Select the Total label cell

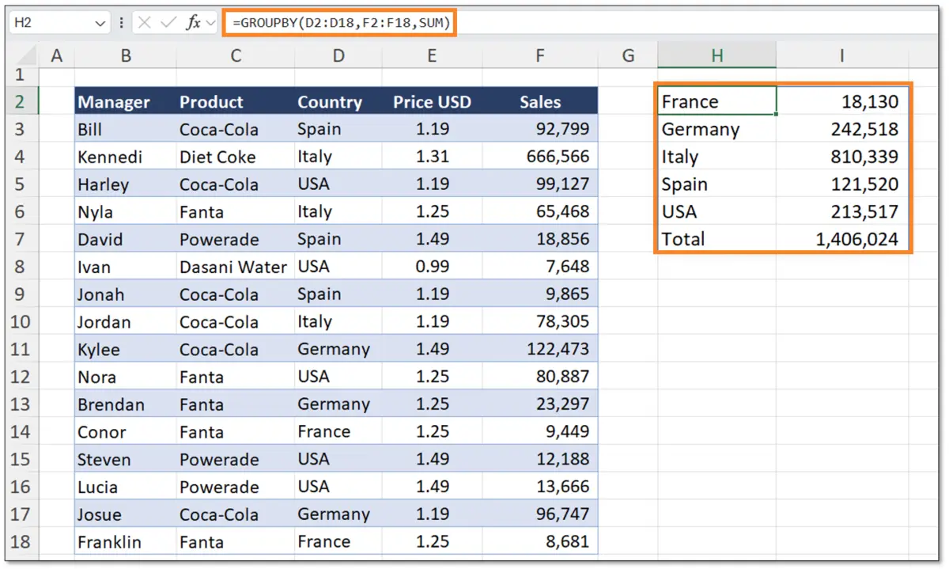(716, 239)
